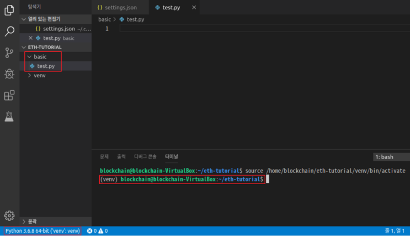Close the test.py editor tab
Screen dimensions: 410x236
point(194,7)
